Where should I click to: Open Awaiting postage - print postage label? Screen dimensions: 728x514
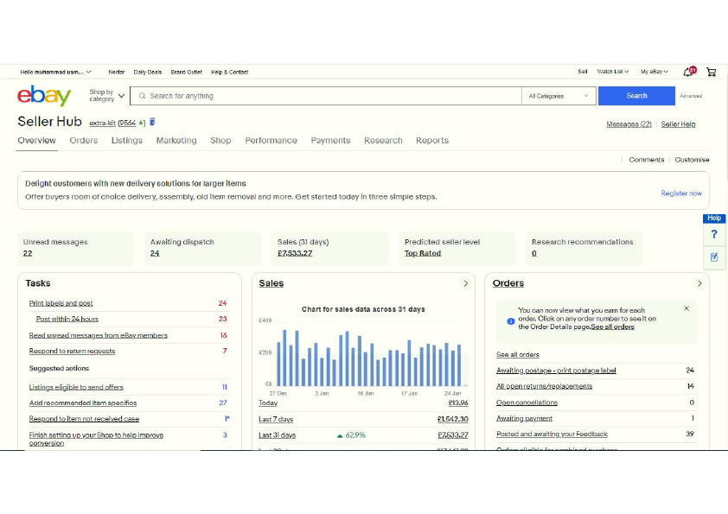coord(556,371)
